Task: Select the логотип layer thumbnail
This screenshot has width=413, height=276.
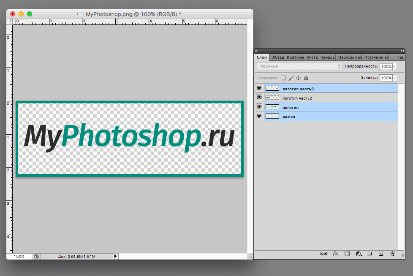Action: point(272,106)
